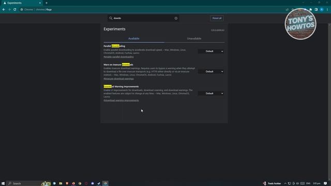Open the Feels hotter weather widget
331x186 pixels.
[272, 183]
